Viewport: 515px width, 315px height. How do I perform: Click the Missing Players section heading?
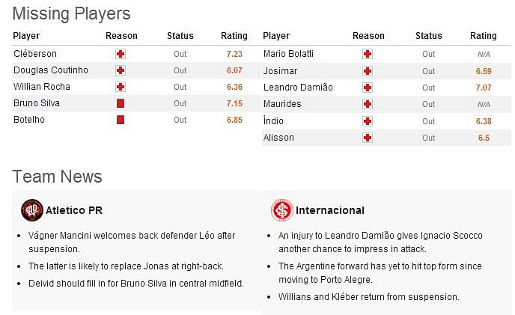click(x=71, y=13)
